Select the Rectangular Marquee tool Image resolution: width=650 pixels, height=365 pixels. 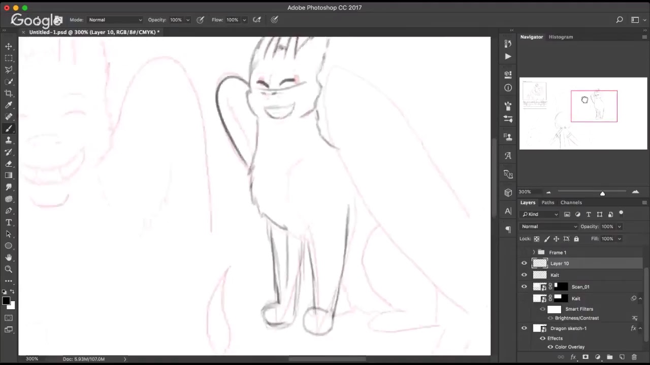pos(9,58)
